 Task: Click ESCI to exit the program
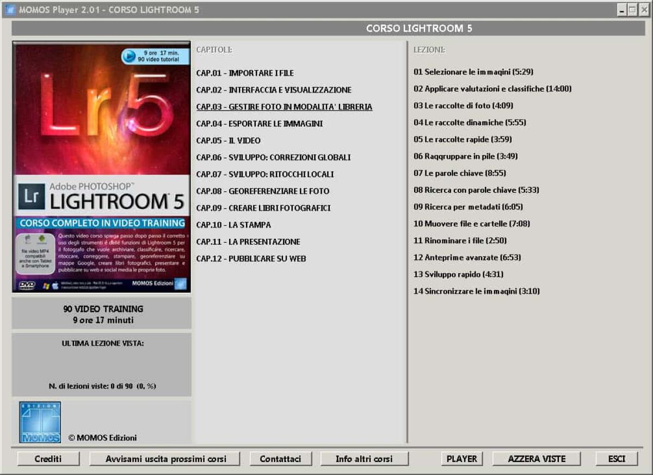tap(615, 459)
